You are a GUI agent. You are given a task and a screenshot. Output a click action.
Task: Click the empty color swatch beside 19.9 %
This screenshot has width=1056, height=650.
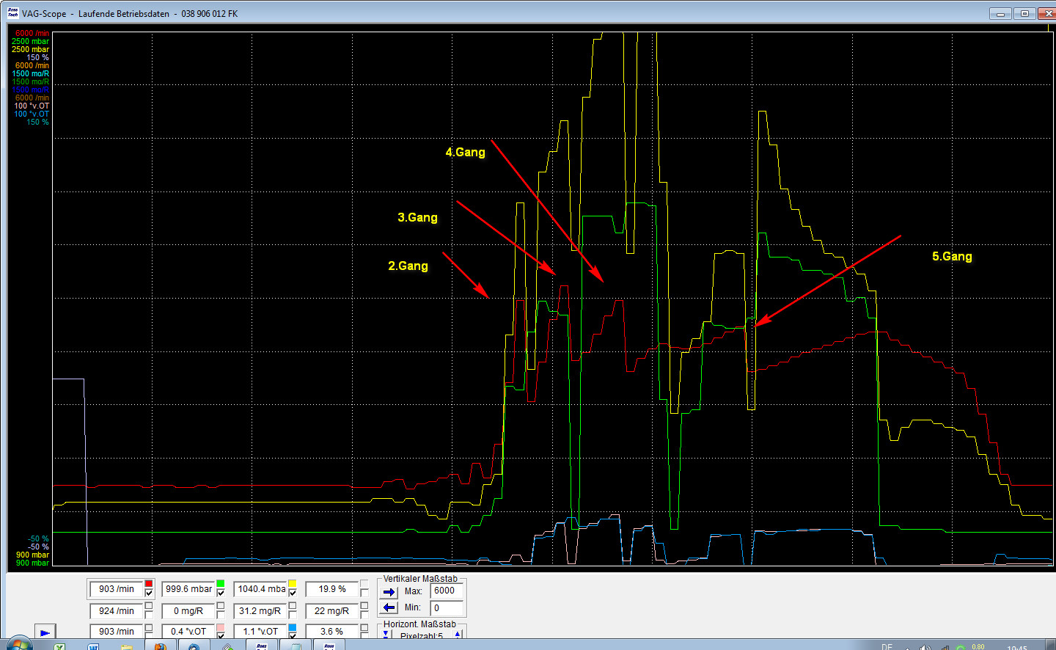[x=364, y=584]
